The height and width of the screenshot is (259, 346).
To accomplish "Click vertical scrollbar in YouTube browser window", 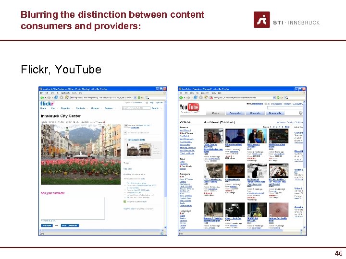I will pos(305,165).
